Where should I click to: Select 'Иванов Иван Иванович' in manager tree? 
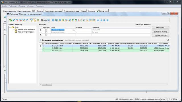pyautogui.click(x=26, y=30)
